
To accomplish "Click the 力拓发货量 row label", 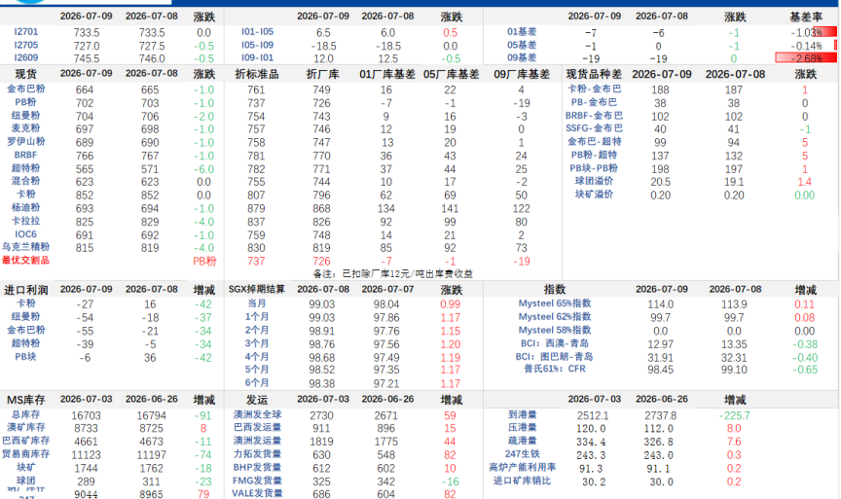I will (257, 454).
